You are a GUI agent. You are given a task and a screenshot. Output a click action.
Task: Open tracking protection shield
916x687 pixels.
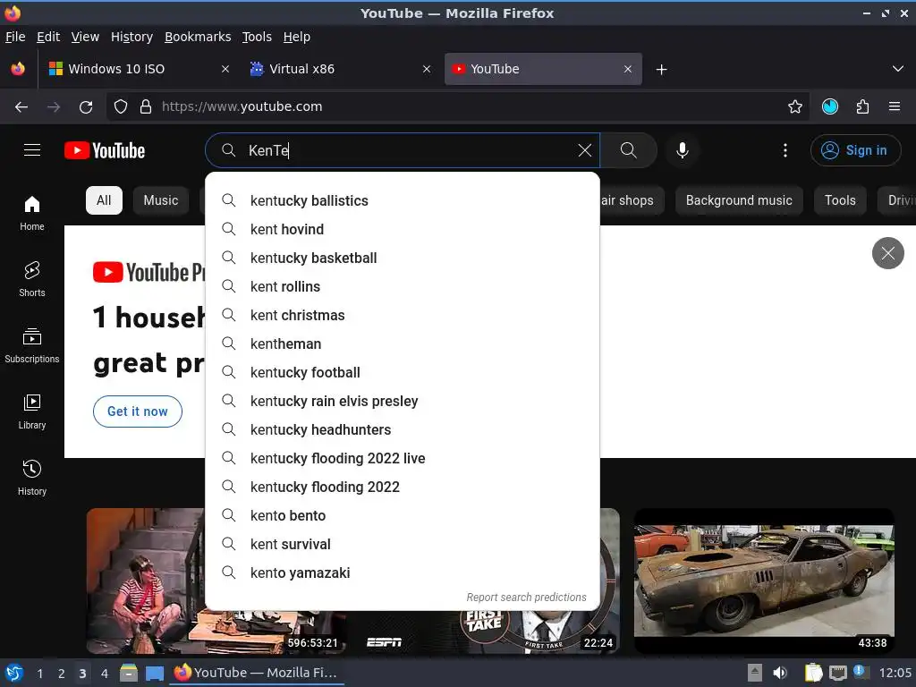pyautogui.click(x=121, y=107)
